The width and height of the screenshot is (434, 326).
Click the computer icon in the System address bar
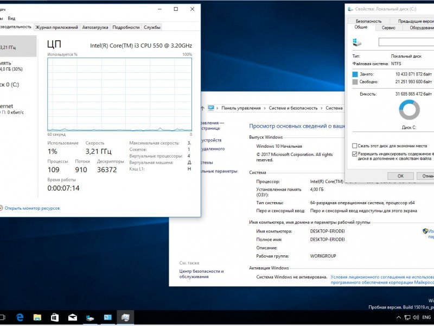coord(211,108)
